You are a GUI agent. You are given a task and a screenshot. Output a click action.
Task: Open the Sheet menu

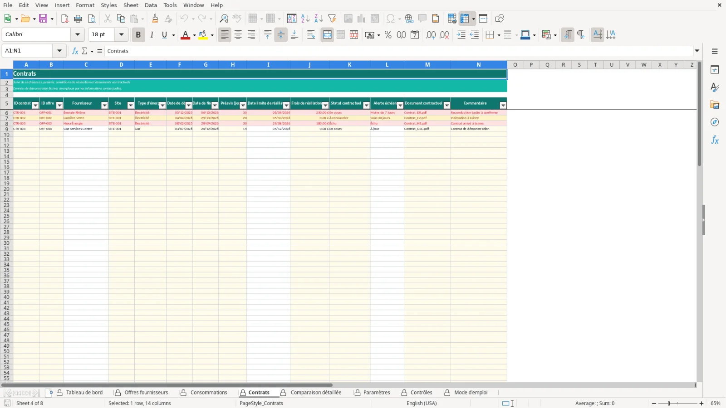[x=131, y=5]
